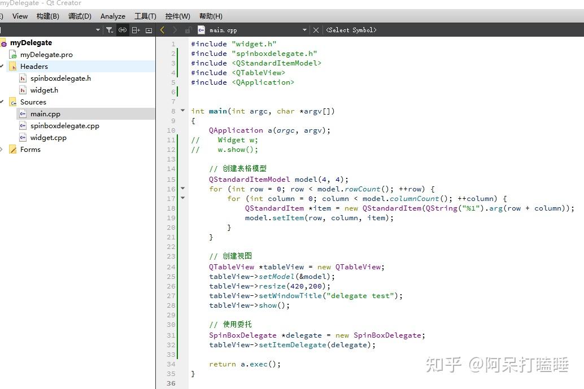Fold the main function at line 8
The height and width of the screenshot is (389, 584).
(182, 111)
